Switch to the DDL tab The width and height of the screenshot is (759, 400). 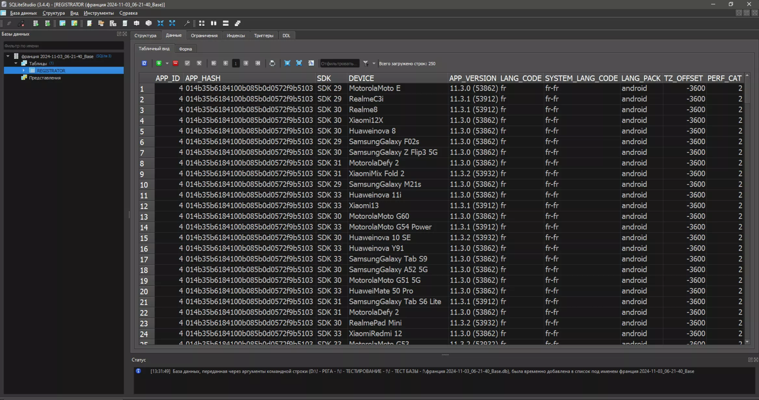click(286, 35)
